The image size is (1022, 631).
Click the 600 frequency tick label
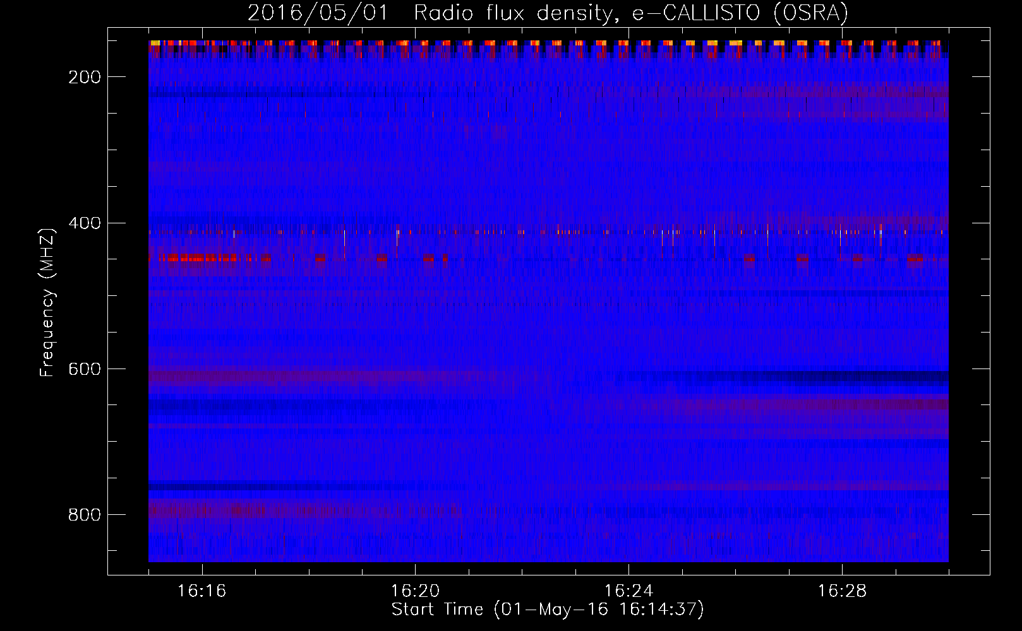click(84, 369)
